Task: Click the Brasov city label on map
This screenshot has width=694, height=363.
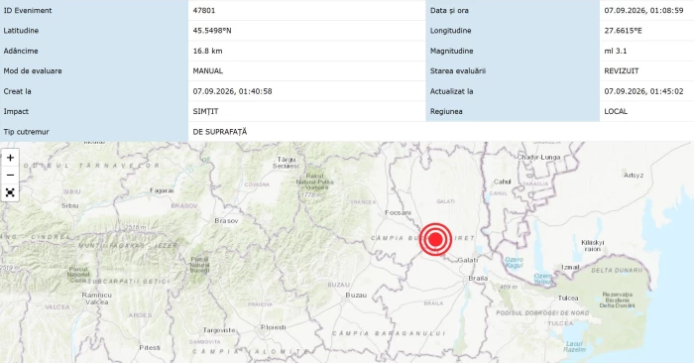Action: (226, 220)
